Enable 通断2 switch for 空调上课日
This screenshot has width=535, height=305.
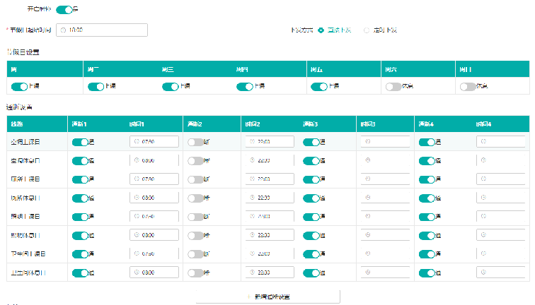point(196,142)
